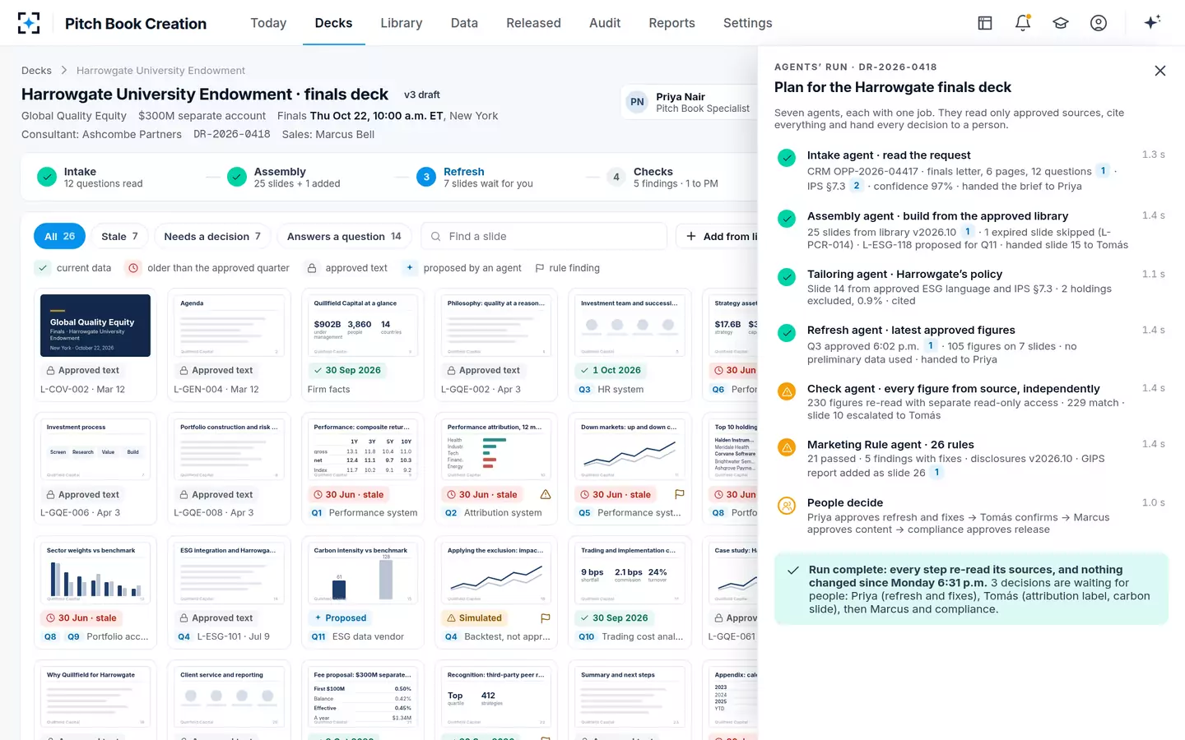The height and width of the screenshot is (740, 1185).
Task: Open the Library tab
Action: tap(402, 23)
